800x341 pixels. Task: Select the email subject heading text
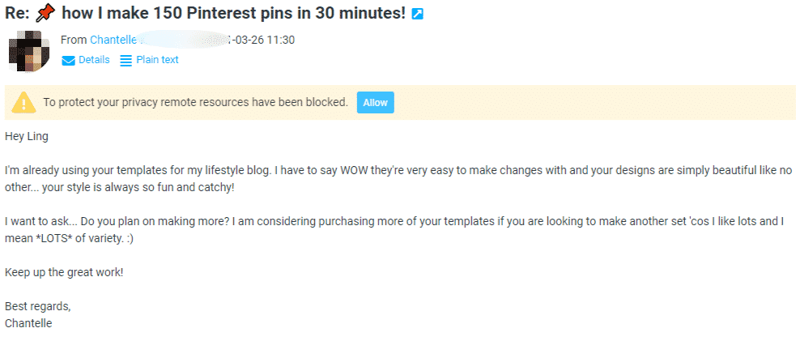click(205, 13)
